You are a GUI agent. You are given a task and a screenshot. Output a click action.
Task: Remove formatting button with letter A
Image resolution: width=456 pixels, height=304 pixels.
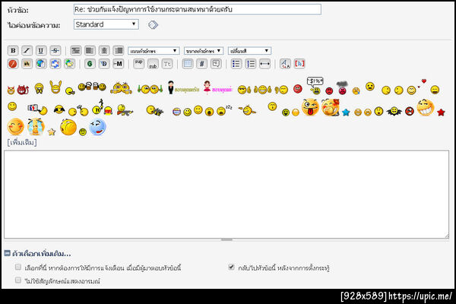coord(285,64)
